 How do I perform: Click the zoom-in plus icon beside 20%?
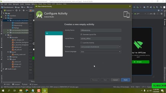pyautogui.click(x=154, y=14)
